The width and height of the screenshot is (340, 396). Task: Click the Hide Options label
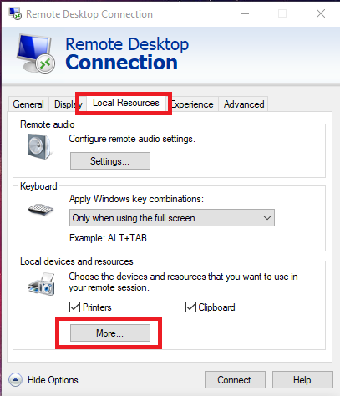[53, 380]
